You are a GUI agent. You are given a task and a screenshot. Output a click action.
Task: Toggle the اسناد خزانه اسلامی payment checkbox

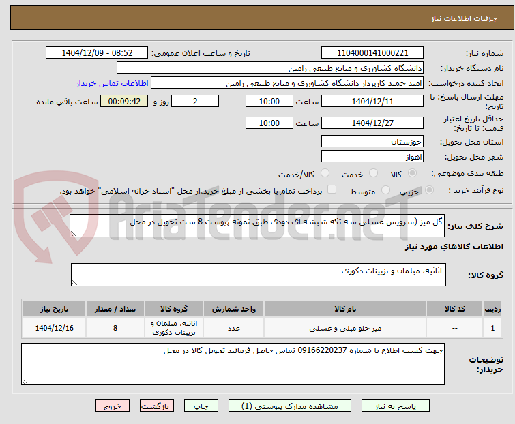[x=332, y=190]
